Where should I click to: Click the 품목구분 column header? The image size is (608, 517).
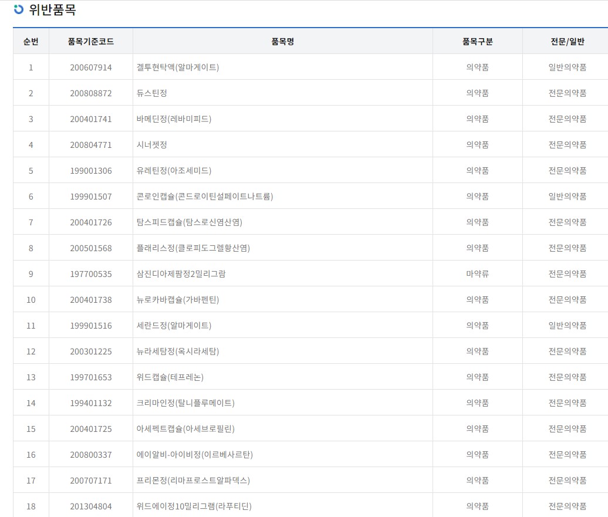[477, 42]
